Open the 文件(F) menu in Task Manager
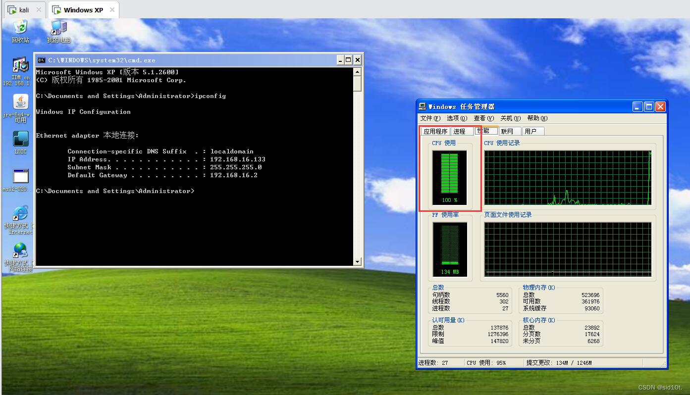Image resolution: width=690 pixels, height=395 pixels. [x=430, y=118]
